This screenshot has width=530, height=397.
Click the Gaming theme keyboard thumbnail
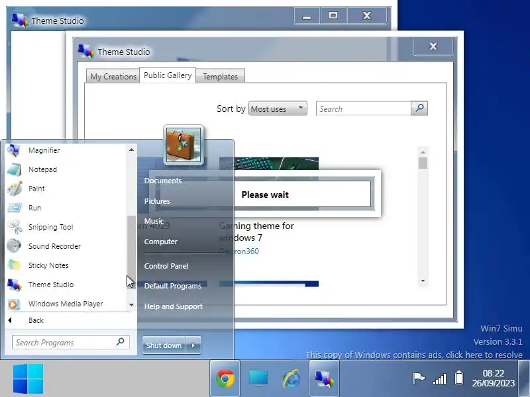[269, 163]
